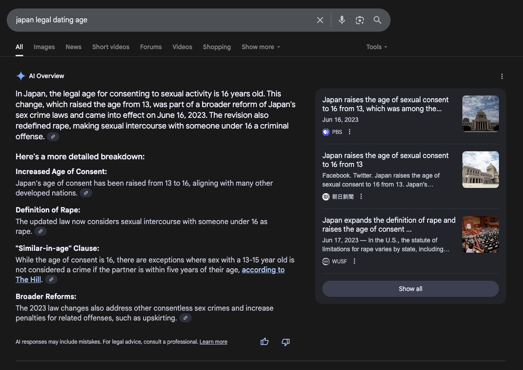Start voice search with the microphone icon
The width and height of the screenshot is (523, 370).
(342, 20)
